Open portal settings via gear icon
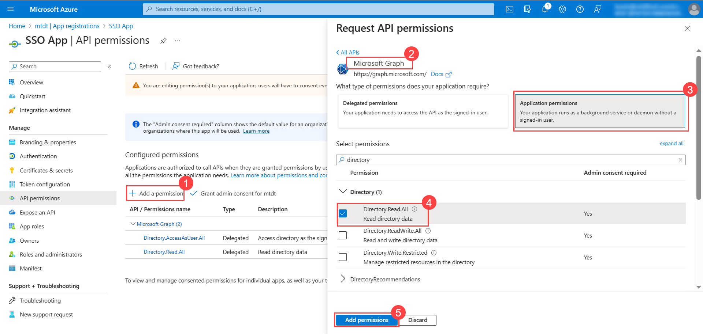 coord(562,9)
